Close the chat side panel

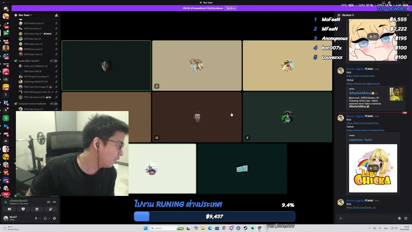[x=408, y=15]
